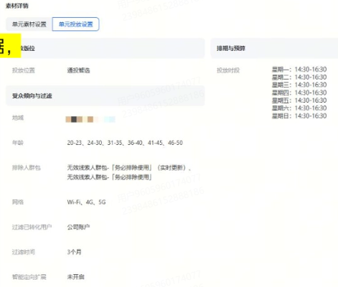
Task: Click the 星期日 14:30-16:30 schedule row
Action: click(299, 116)
